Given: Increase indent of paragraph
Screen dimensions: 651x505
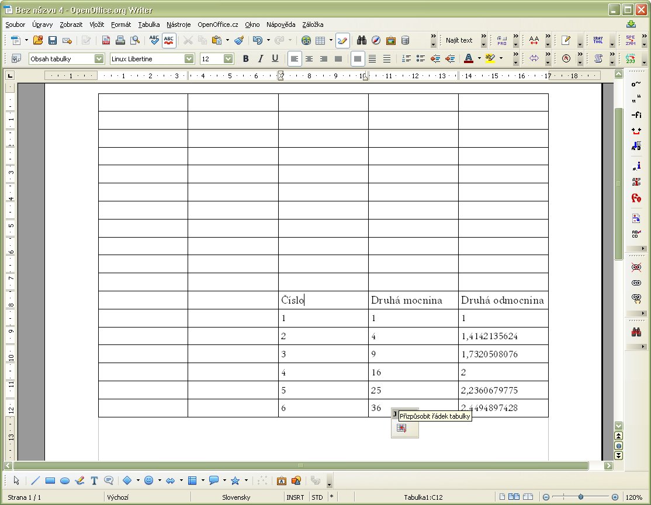Looking at the screenshot, I should point(449,58).
